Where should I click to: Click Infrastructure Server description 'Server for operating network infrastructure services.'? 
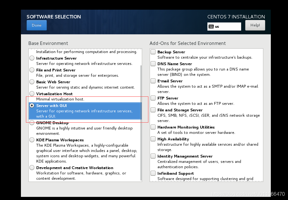pyautogui.click(x=84, y=64)
